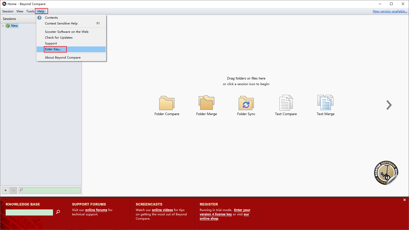Click the REGISTER heading
Image resolution: width=409 pixels, height=230 pixels.
[x=209, y=204]
